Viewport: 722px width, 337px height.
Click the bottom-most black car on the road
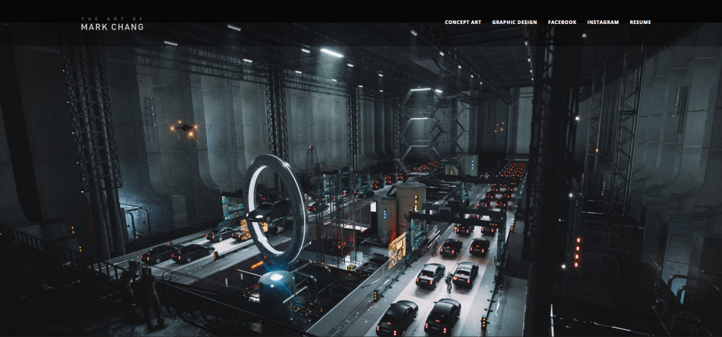(x=396, y=317)
